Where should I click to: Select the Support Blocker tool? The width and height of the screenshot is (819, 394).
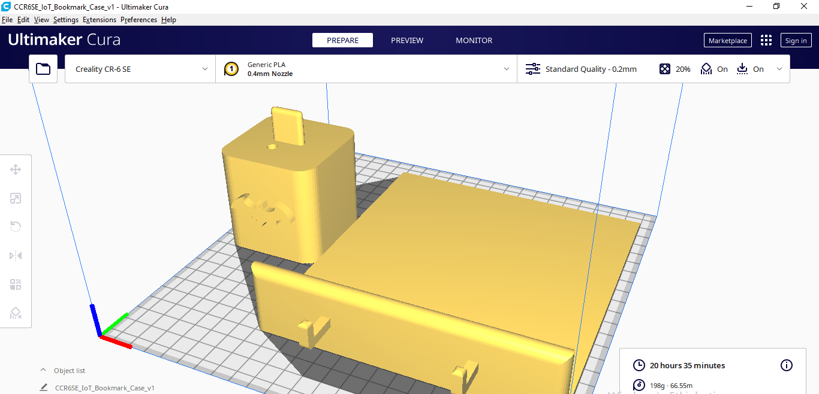click(16, 313)
